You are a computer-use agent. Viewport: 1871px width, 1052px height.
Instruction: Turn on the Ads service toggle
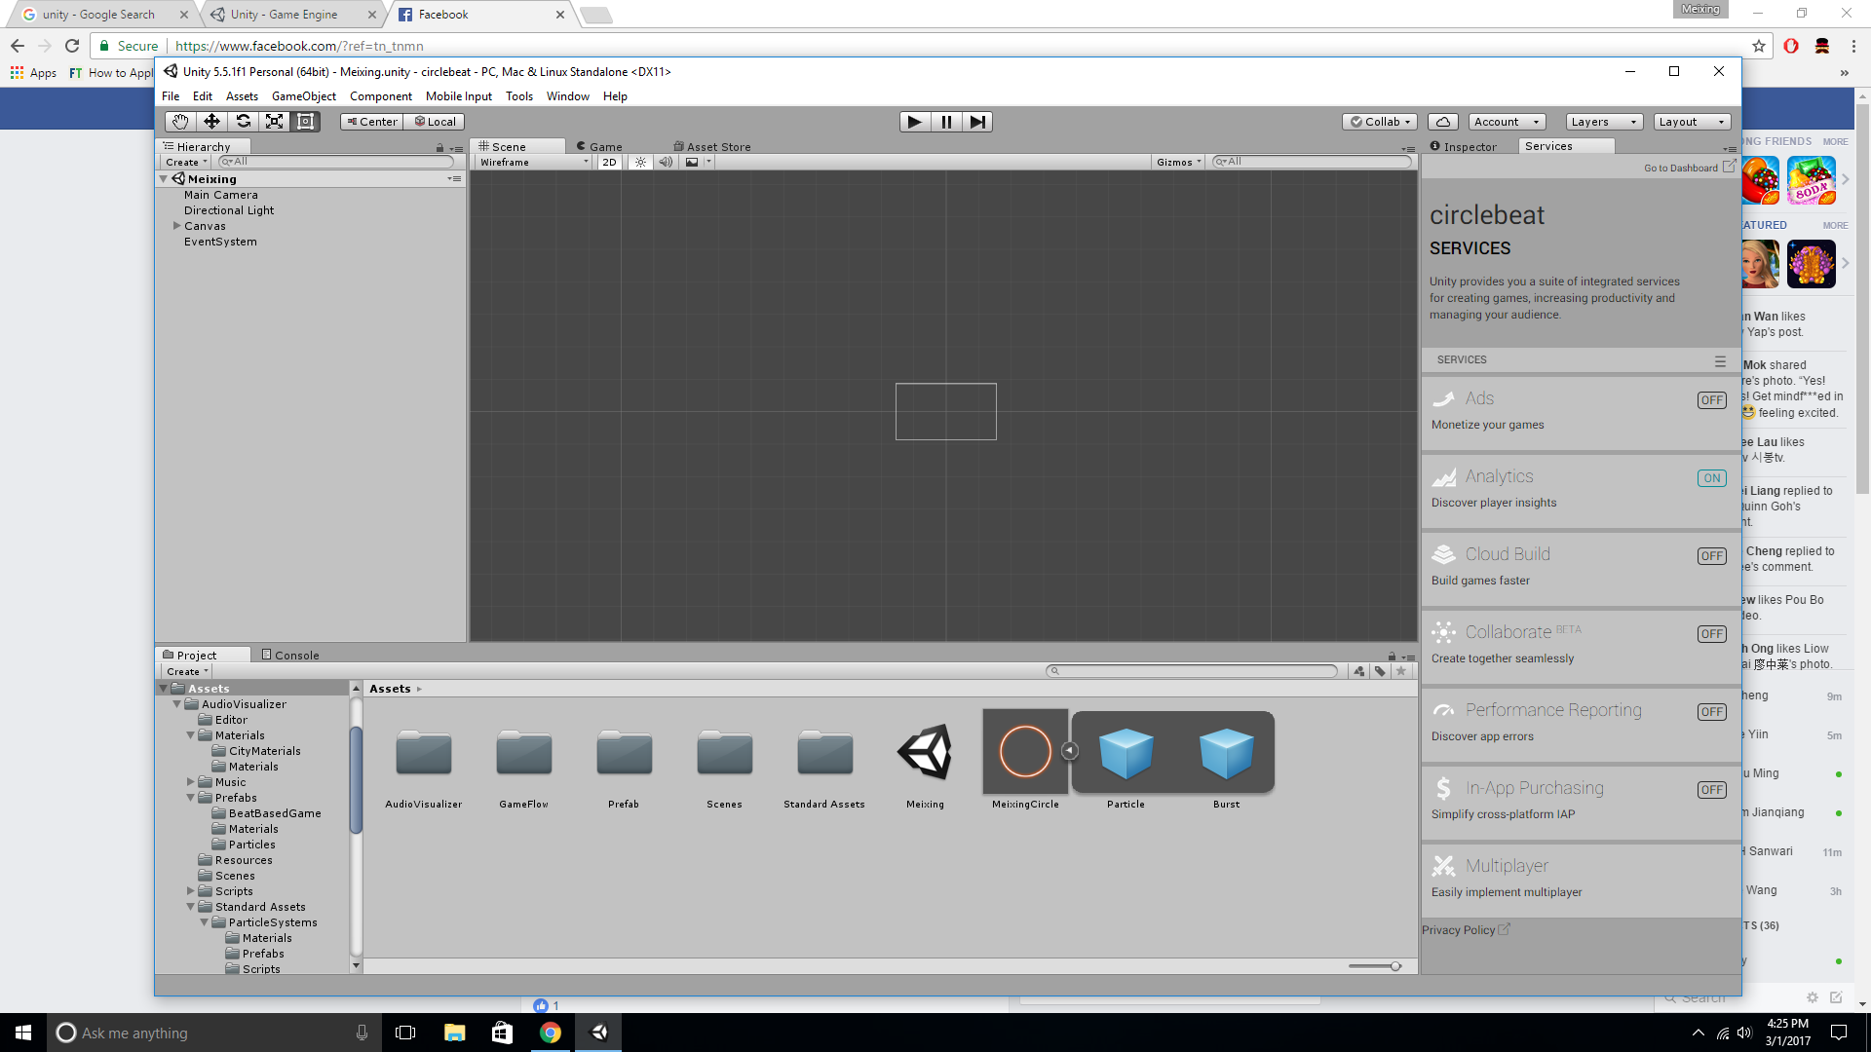[1711, 400]
